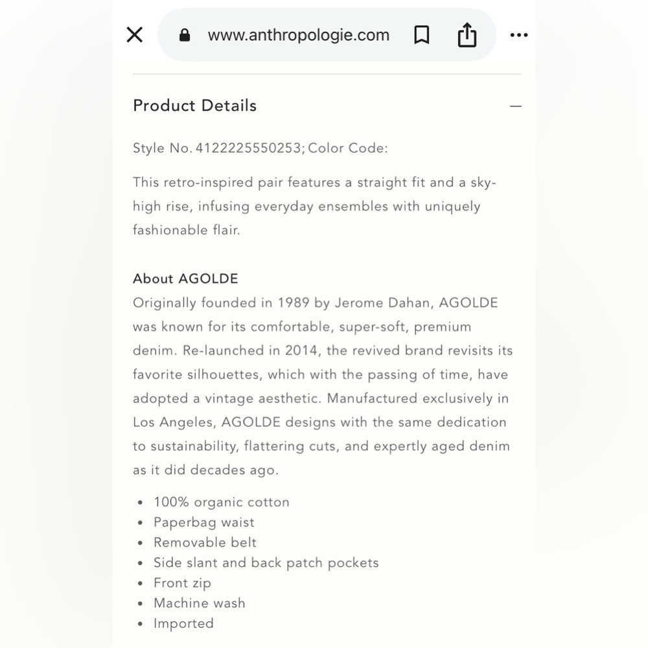This screenshot has height=648, width=648.
Task: Tap the www.anthropologie.com address bar
Action: click(298, 35)
